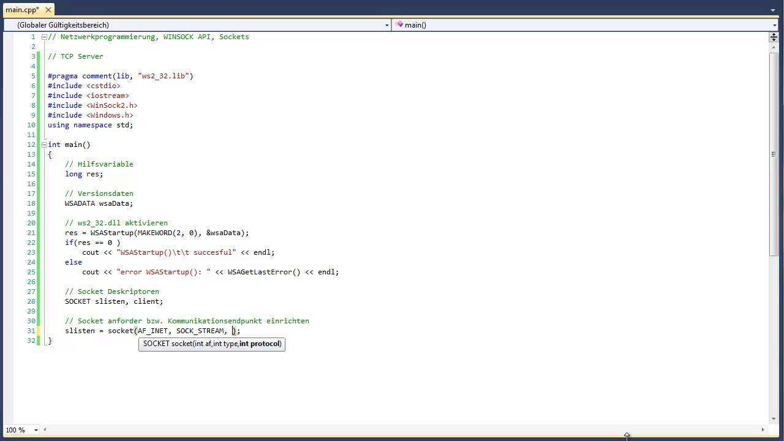
Task: Click the socket signature parameter tooltip
Action: 212,344
